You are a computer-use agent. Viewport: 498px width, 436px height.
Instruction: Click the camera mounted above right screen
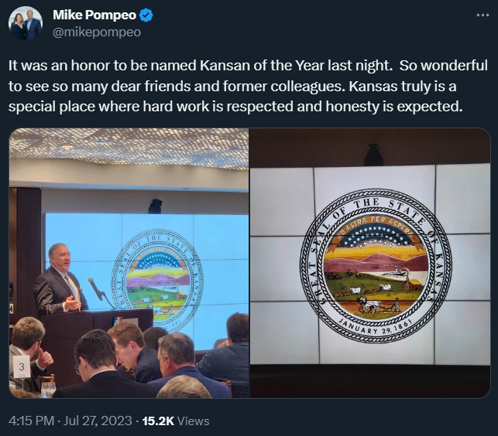click(x=373, y=155)
